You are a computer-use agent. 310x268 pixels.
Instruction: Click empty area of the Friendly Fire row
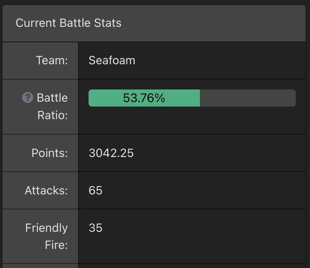pos(204,236)
